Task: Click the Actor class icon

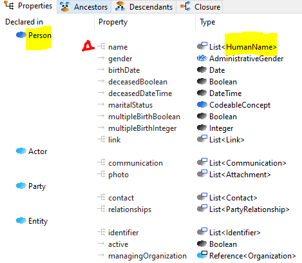Action: pyautogui.click(x=21, y=151)
